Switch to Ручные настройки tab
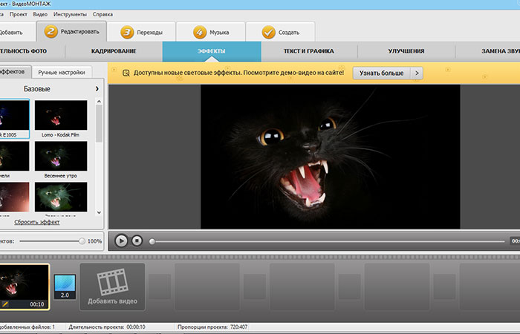Screen dimensions: 520x334 62,72
